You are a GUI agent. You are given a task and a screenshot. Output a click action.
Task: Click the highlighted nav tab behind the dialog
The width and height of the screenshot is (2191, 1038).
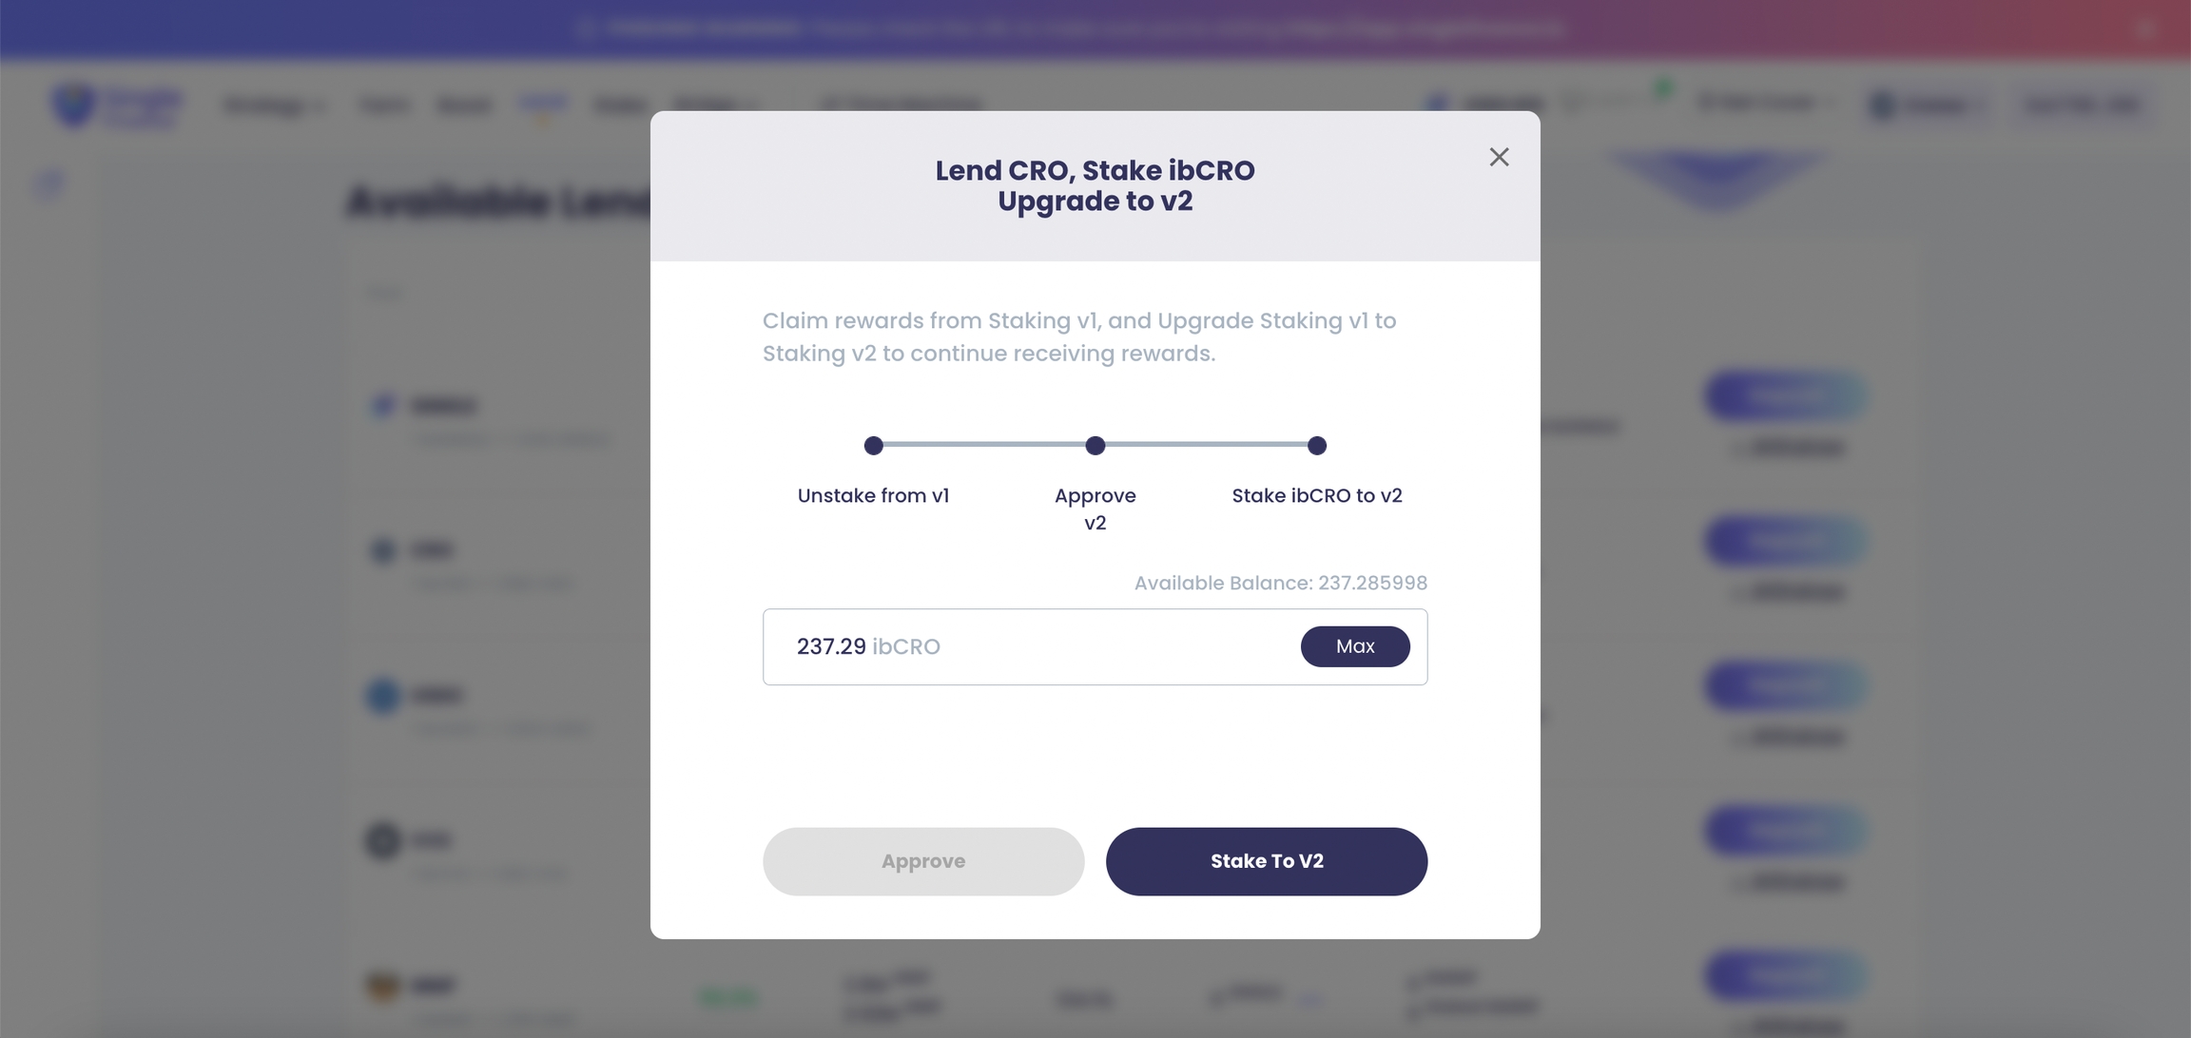(x=543, y=103)
